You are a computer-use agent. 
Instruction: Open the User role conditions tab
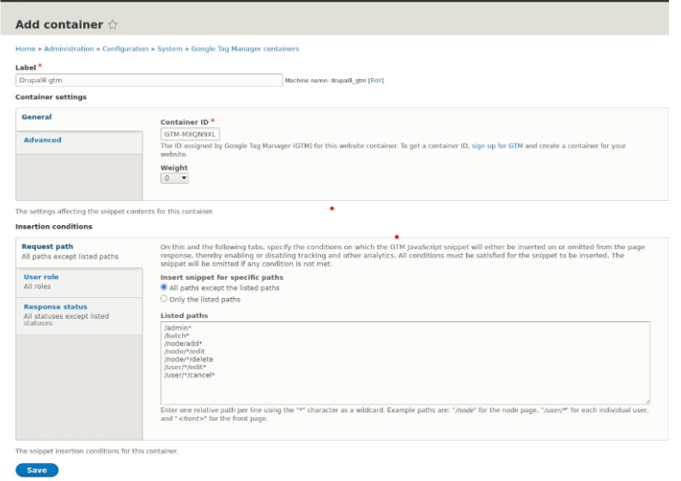[41, 277]
